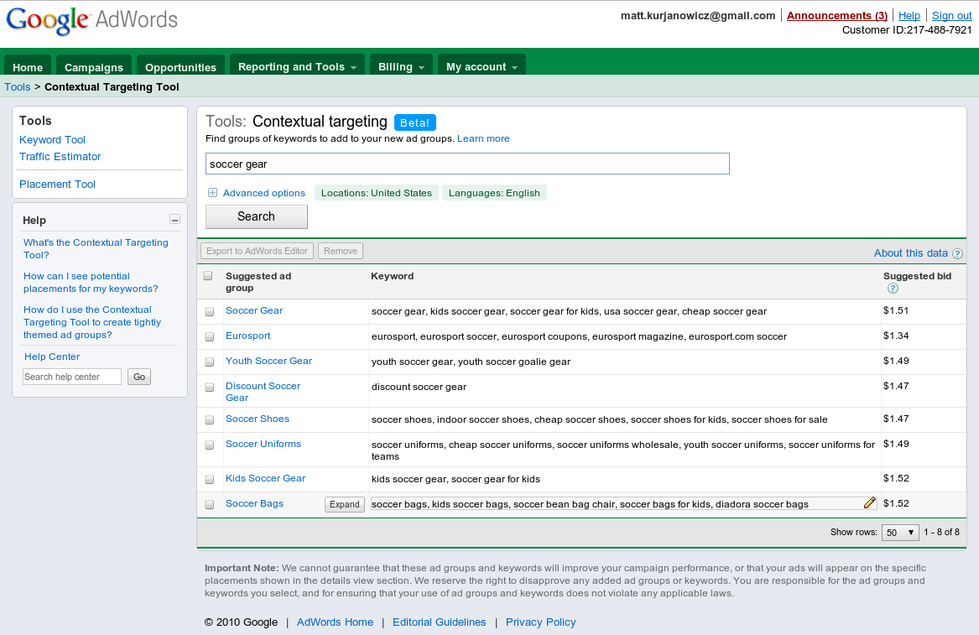
Task: Open the Help Center link
Action: tap(52, 357)
